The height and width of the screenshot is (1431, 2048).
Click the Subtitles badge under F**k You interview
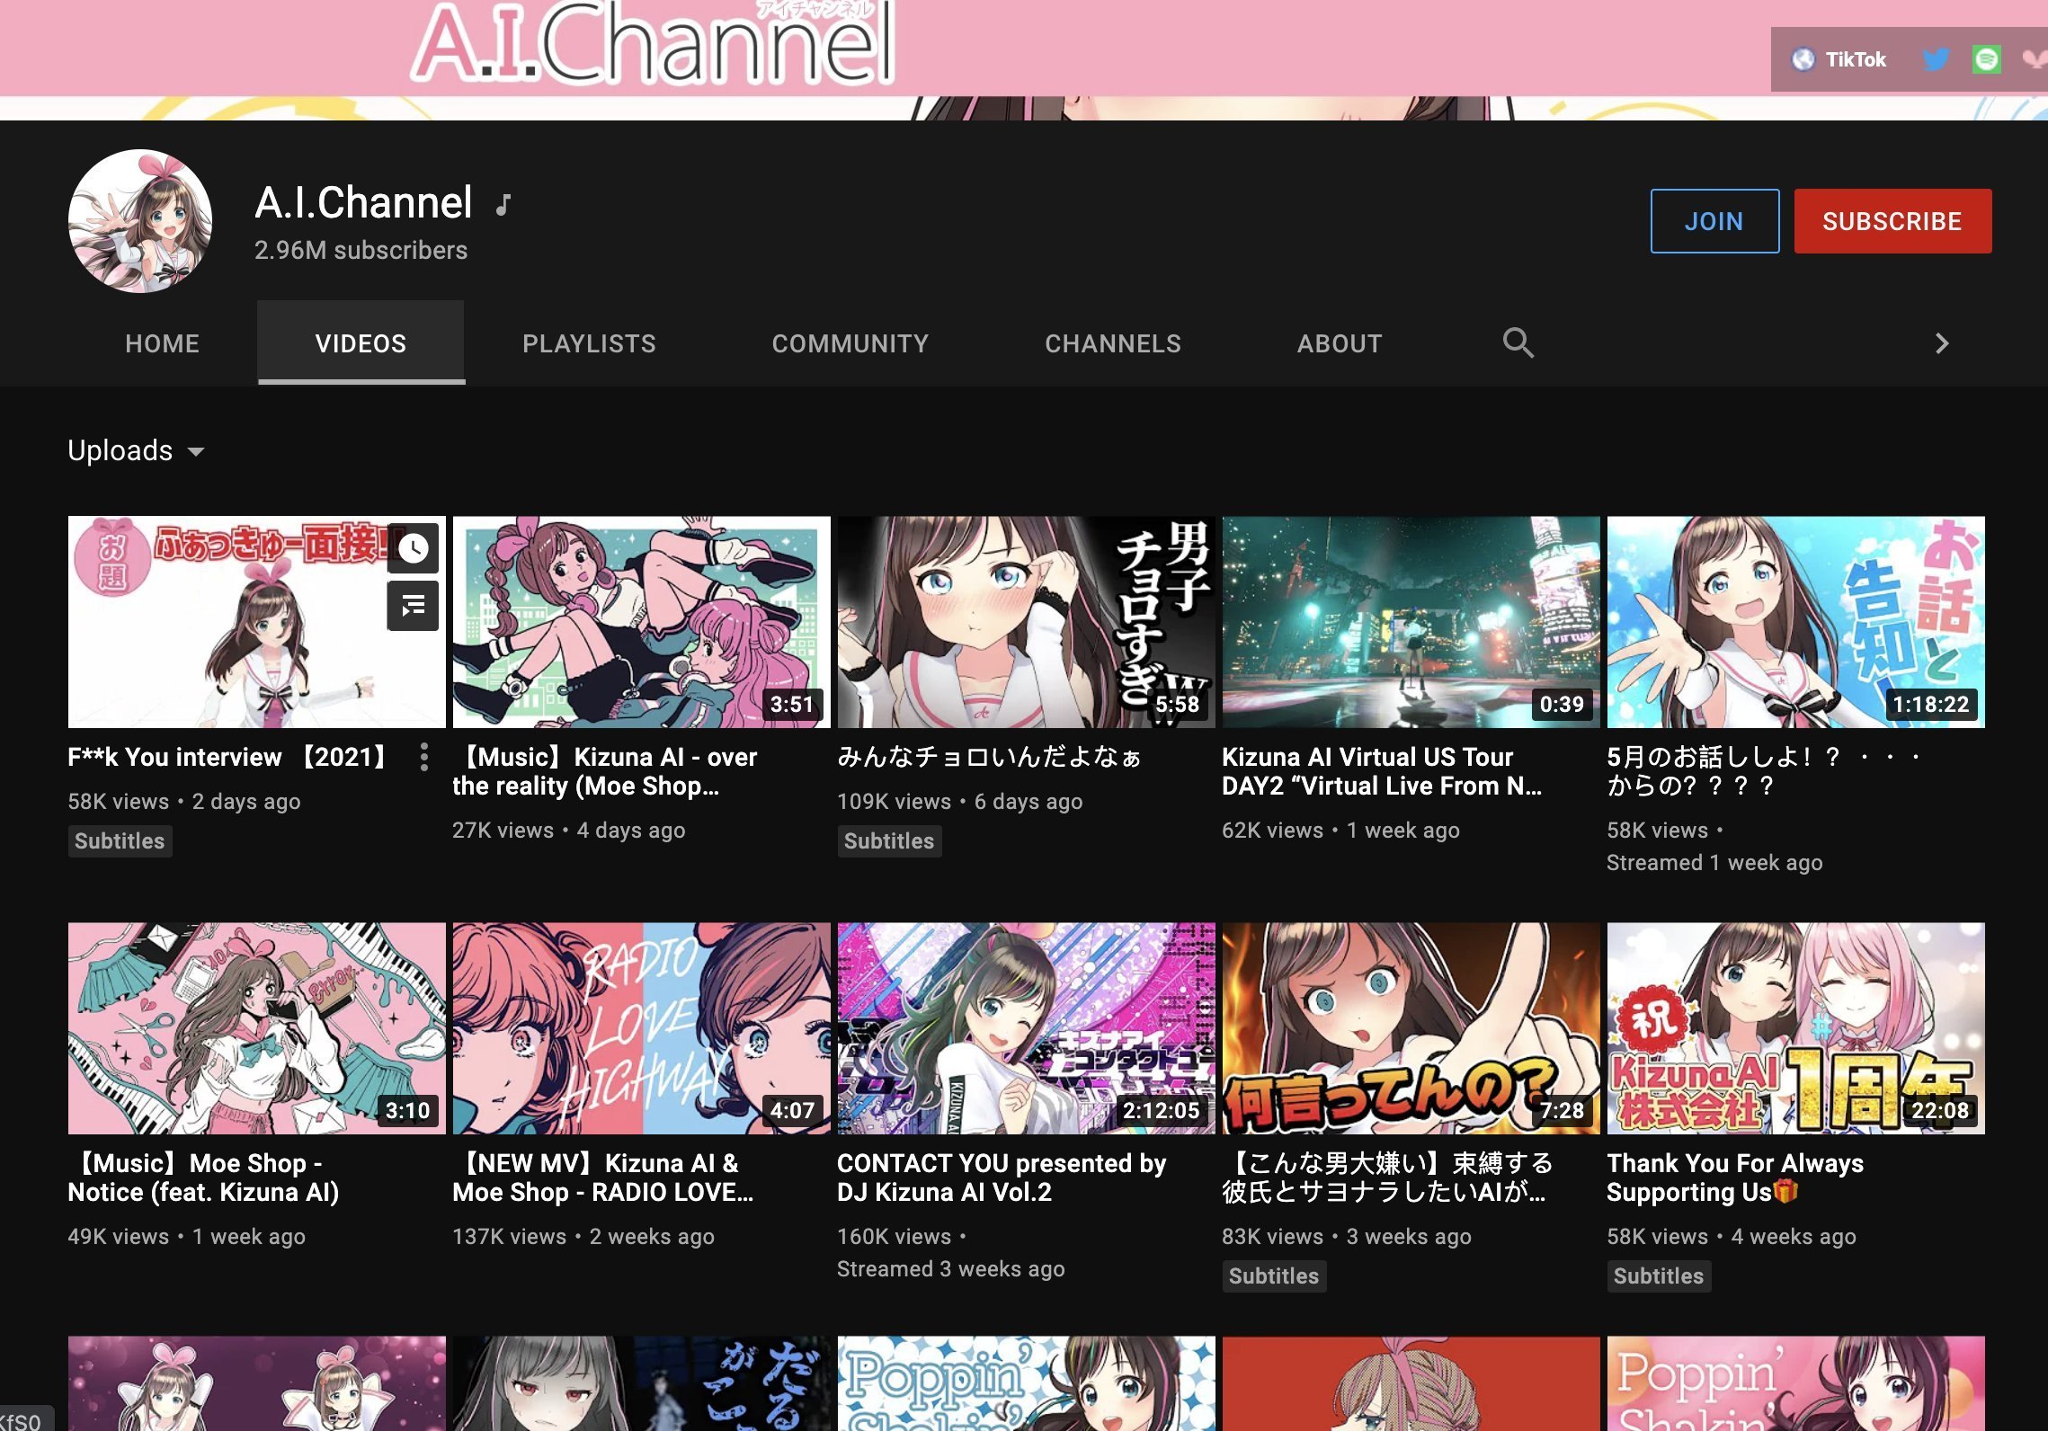click(x=120, y=841)
